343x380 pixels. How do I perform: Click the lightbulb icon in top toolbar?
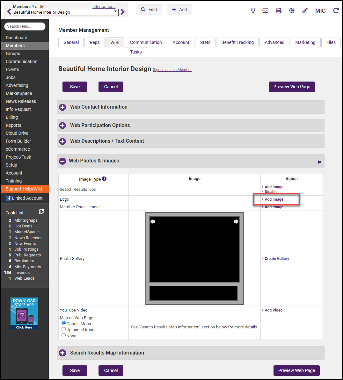(x=253, y=11)
